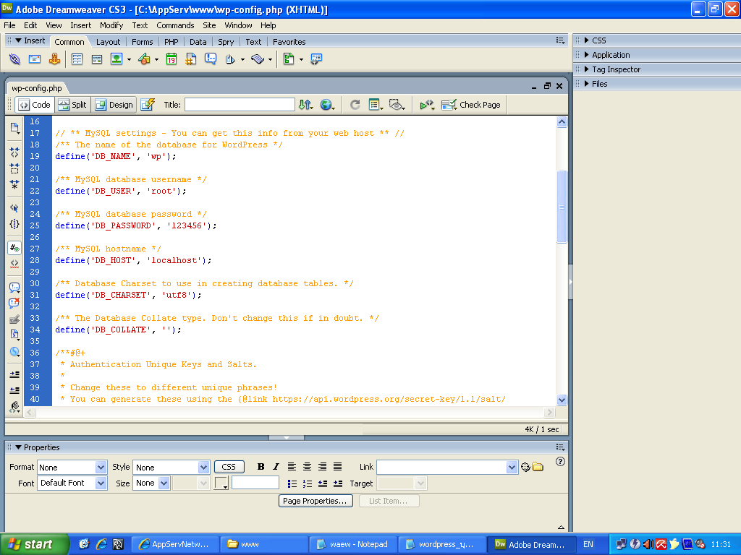Wrap selection with a tag
Image resolution: width=741 pixels, height=555 pixels.
coord(14,319)
